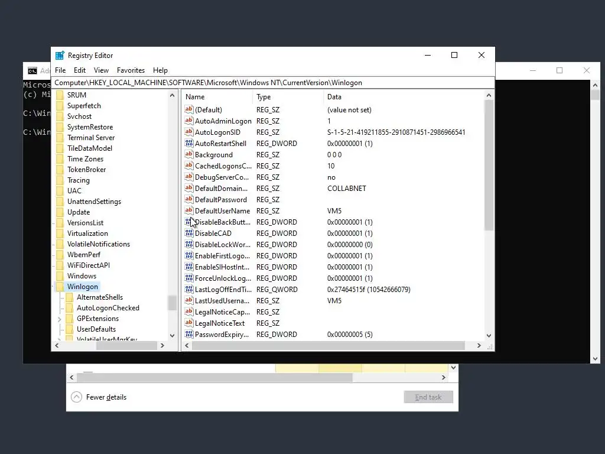Collapse Task Manager with Fewer details arrow
The width and height of the screenshot is (605, 454).
[76, 397]
